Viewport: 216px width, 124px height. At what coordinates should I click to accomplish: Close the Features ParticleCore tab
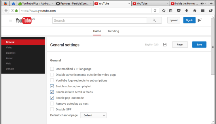[91, 3]
